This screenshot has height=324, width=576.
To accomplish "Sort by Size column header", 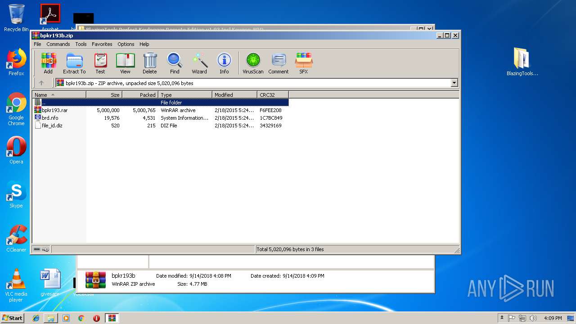I will 104,95.
